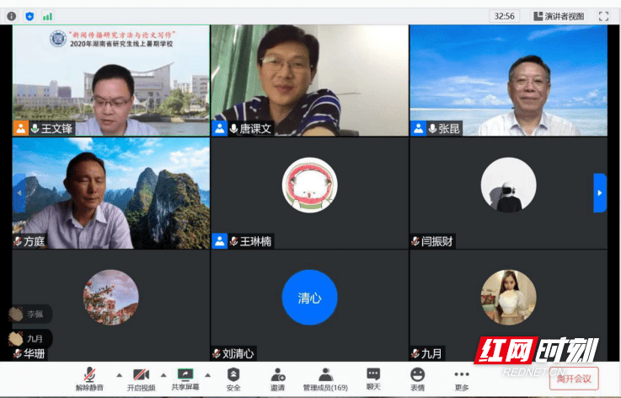Open the 安全 security menu
This screenshot has width=621, height=398.
point(233,379)
